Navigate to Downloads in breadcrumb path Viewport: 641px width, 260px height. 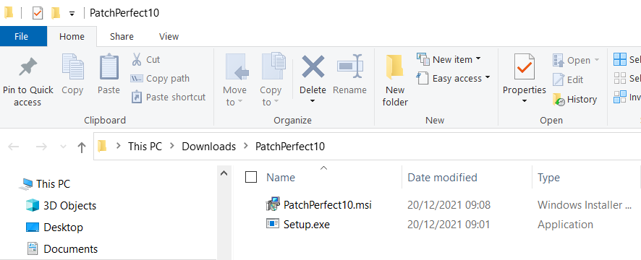209,146
